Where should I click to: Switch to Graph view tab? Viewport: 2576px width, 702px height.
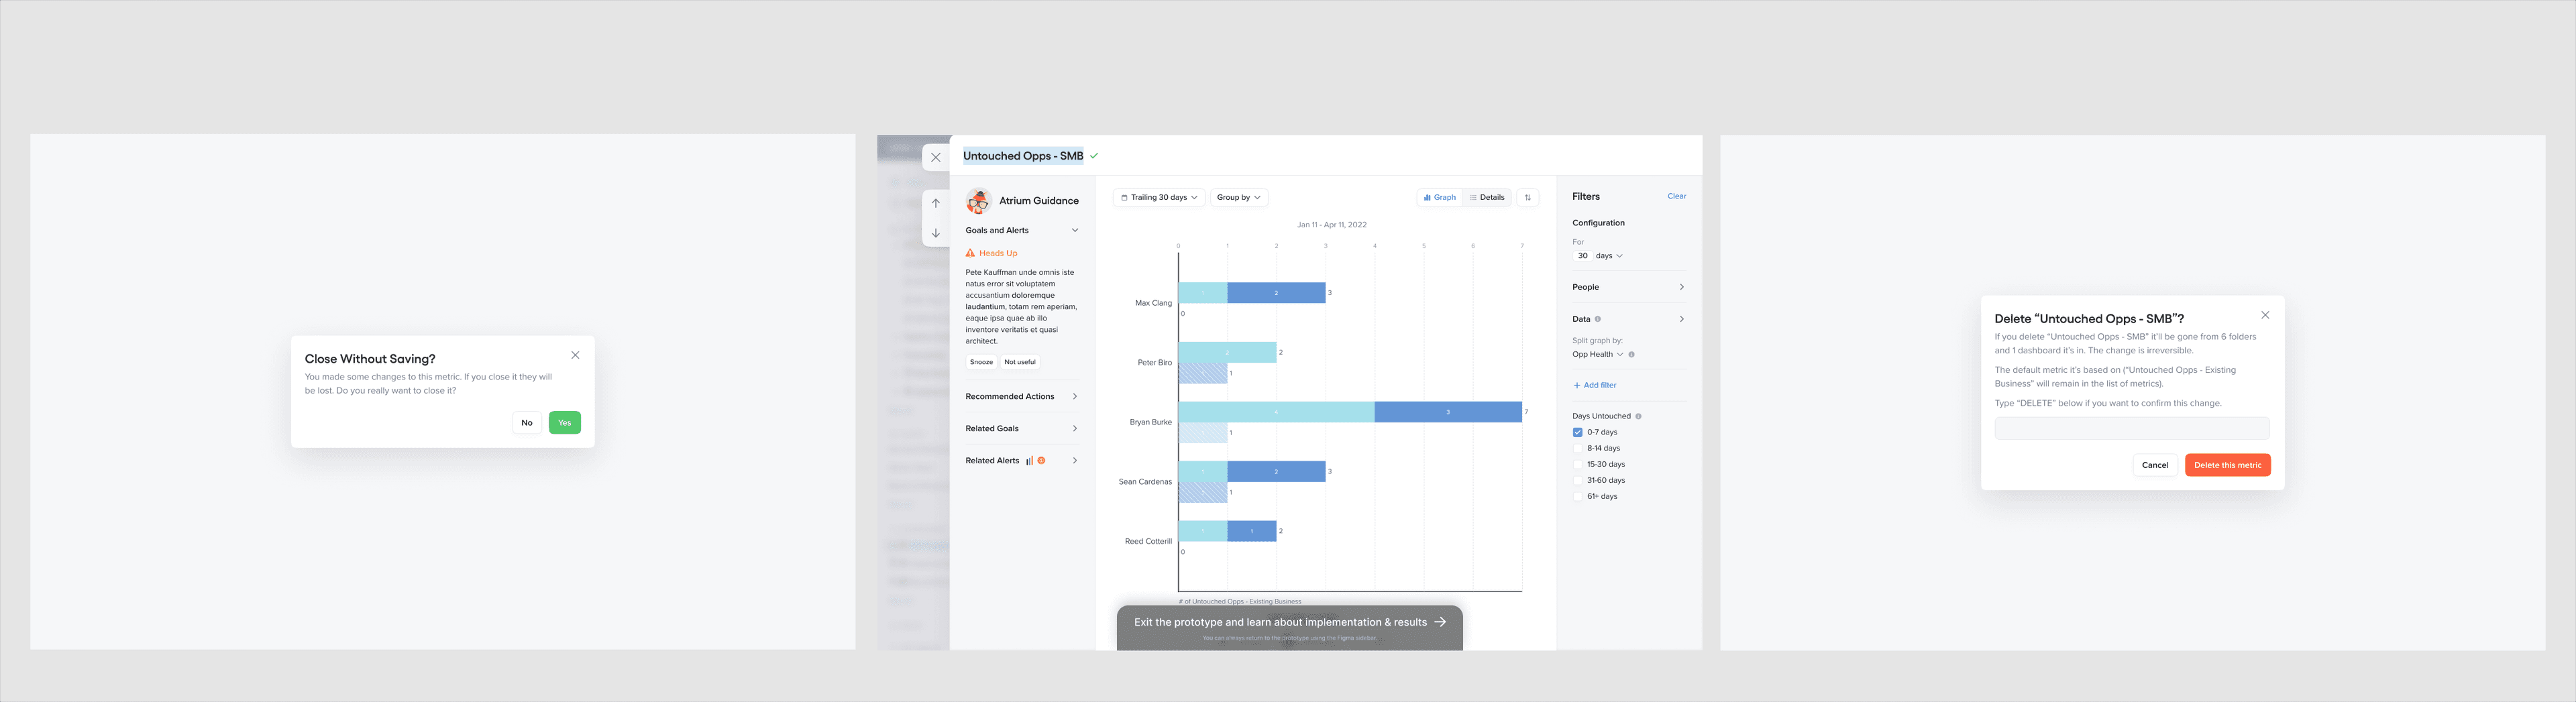1440,197
